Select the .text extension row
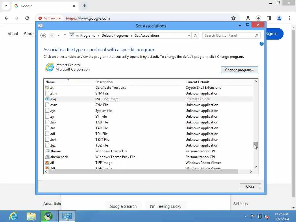This screenshot has width=296, height=222. [x=149, y=140]
